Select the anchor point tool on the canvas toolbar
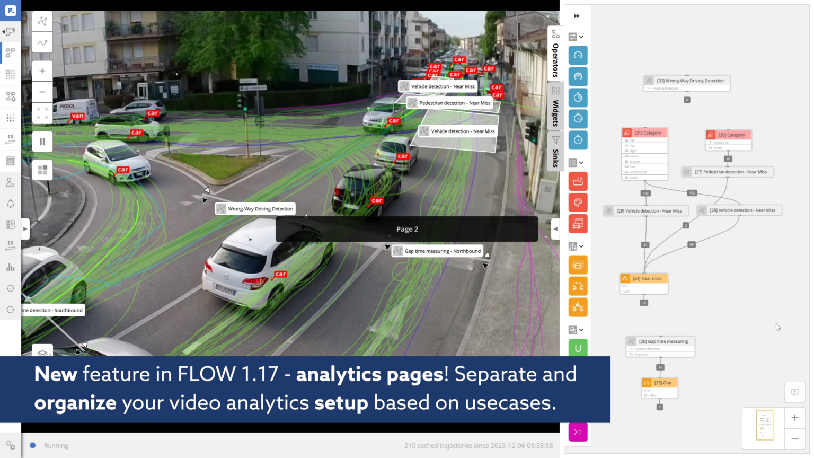814x458 pixels. coord(42,21)
